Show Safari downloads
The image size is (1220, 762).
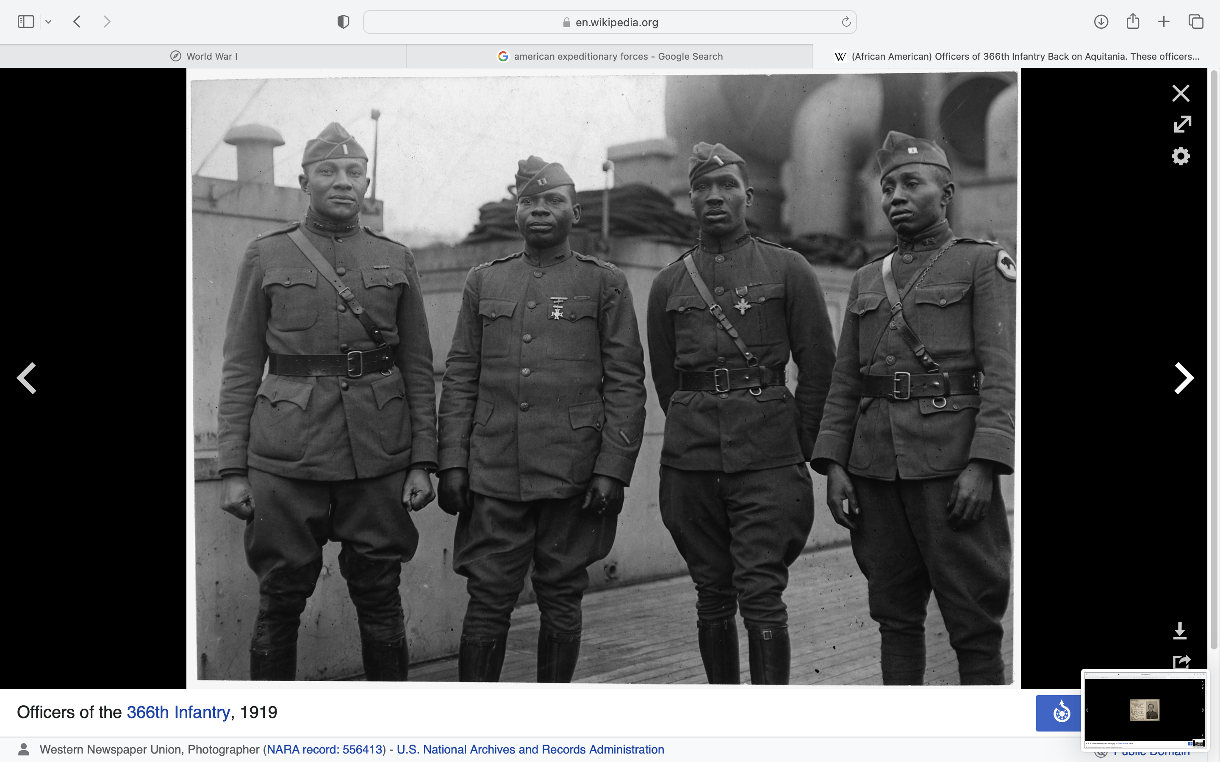pyautogui.click(x=1101, y=22)
